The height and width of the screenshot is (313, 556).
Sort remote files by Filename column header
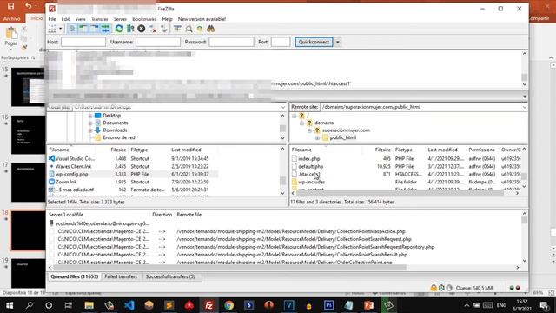tap(301, 150)
